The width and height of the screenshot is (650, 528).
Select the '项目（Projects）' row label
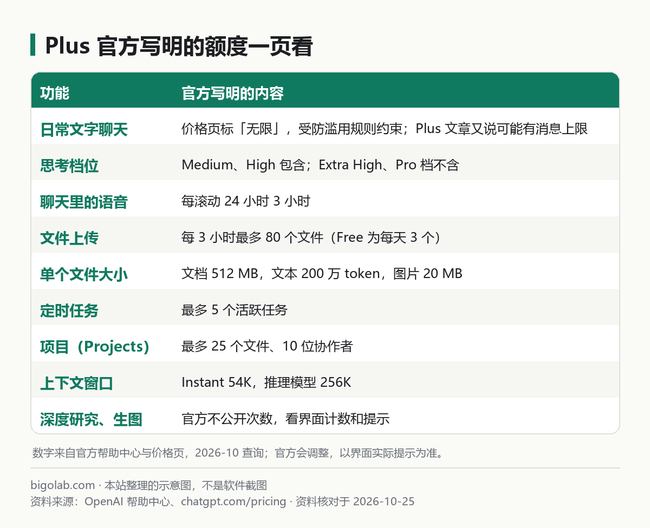pos(94,347)
